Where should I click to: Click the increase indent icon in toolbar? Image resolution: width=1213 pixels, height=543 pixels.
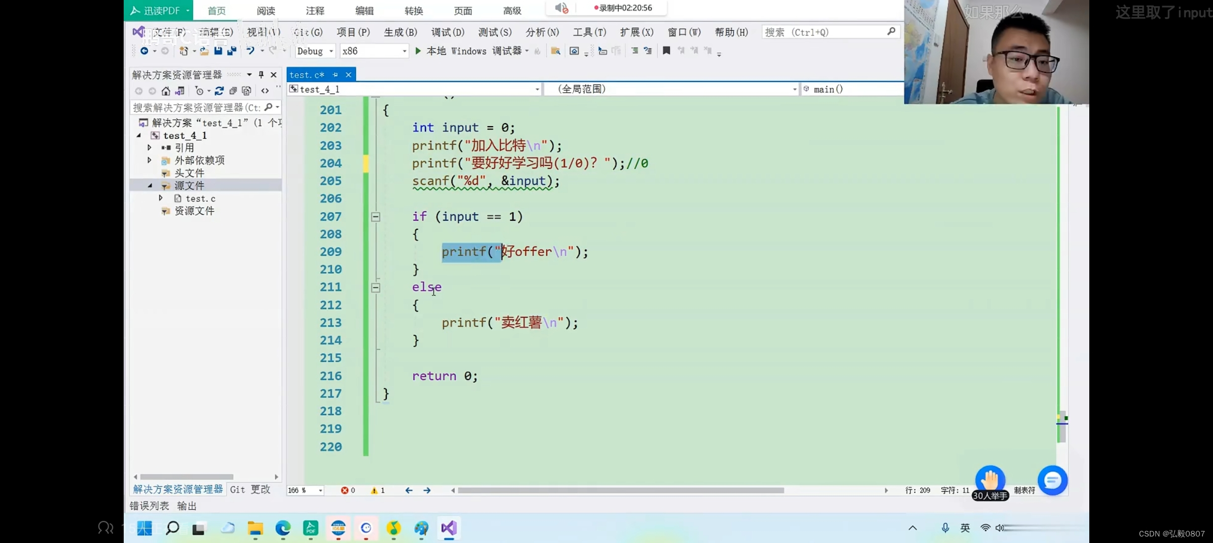pyautogui.click(x=648, y=51)
